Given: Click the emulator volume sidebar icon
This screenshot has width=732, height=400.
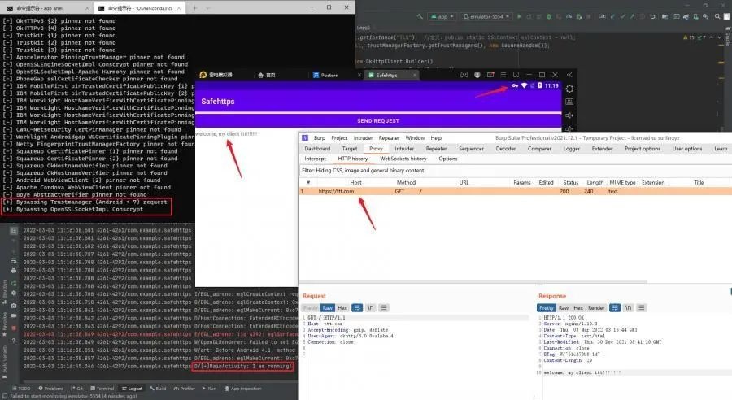Looking at the screenshot, I should click(x=569, y=115).
